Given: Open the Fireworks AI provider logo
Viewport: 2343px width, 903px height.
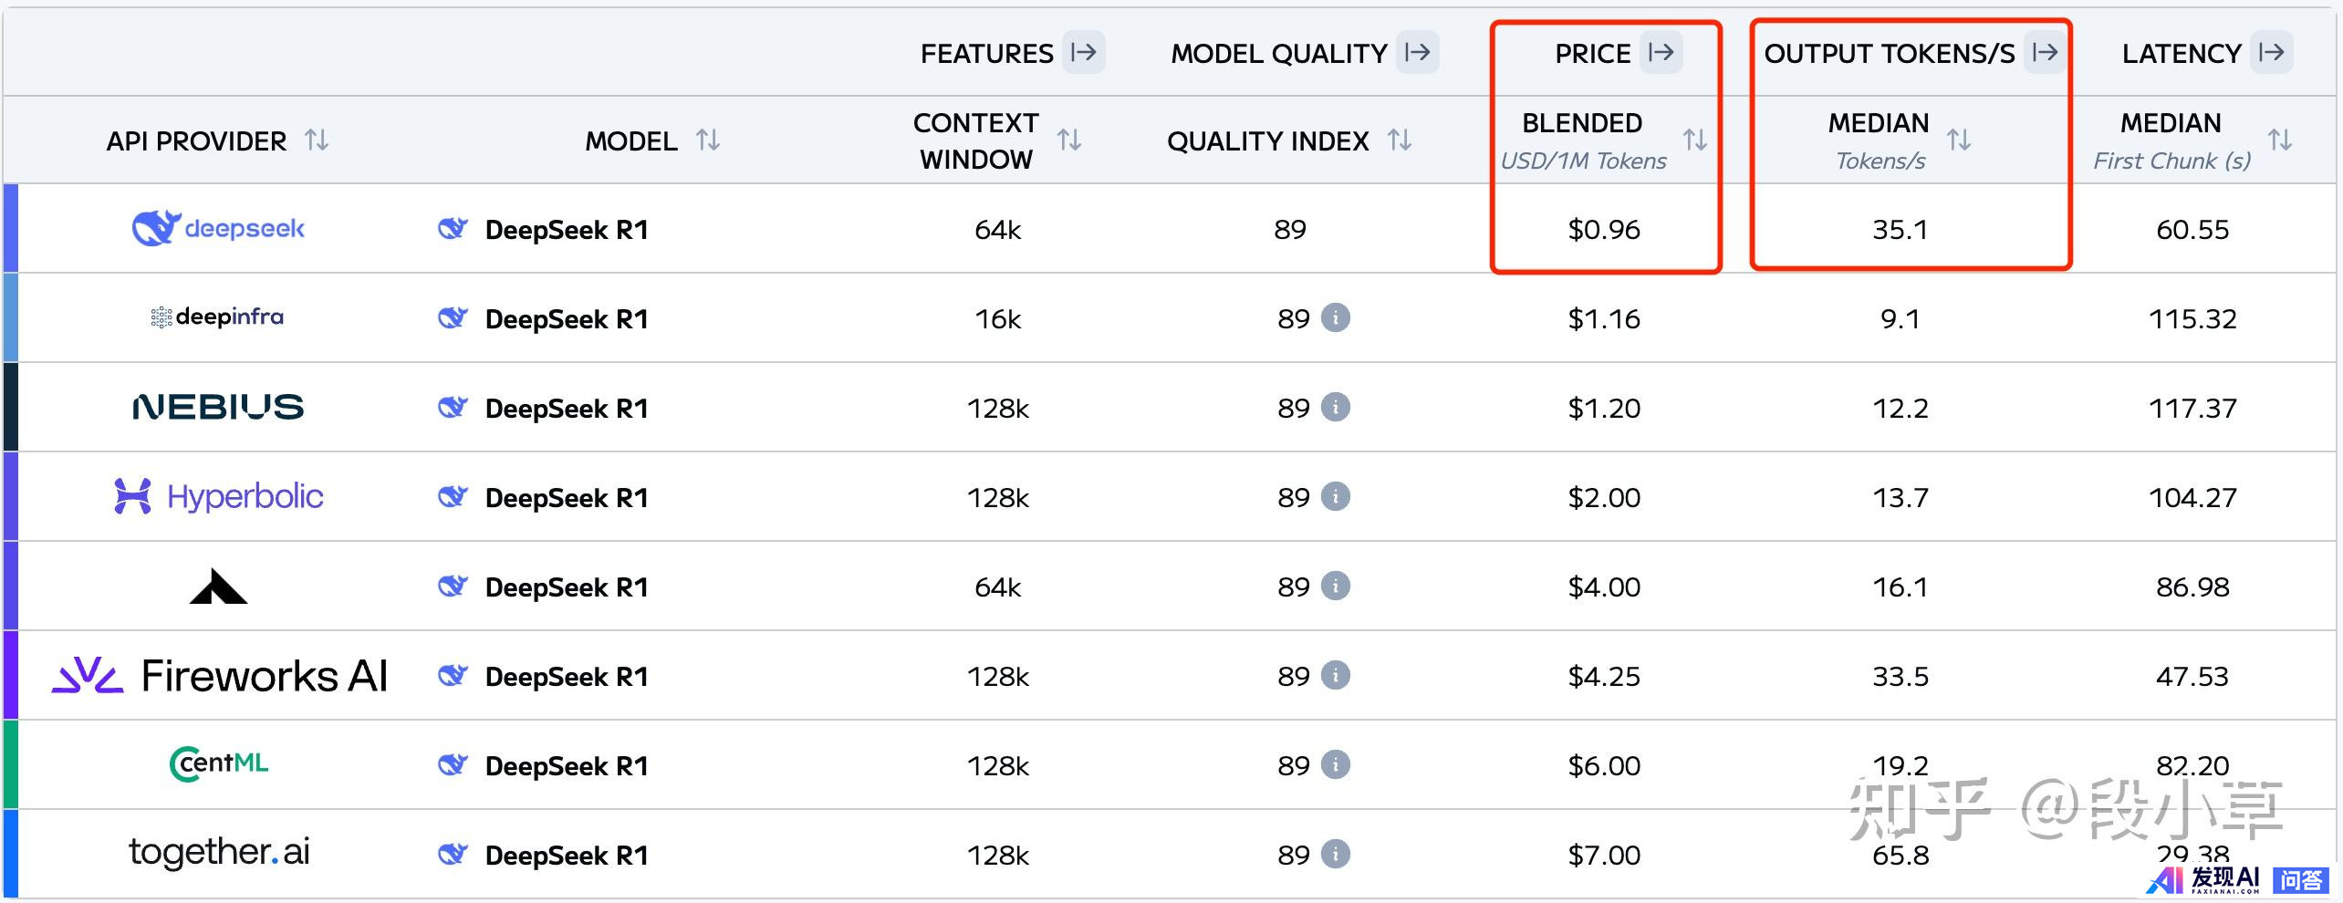Looking at the screenshot, I should point(219,676).
